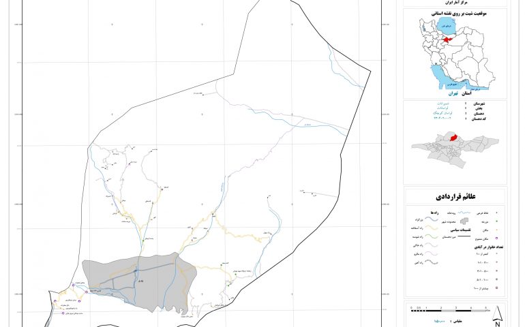
Task: Click the largest population square symbol in legend
Action: [496, 288]
